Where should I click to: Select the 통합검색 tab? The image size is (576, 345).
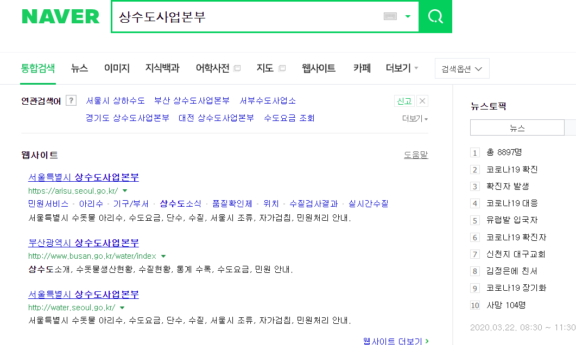pos(38,68)
